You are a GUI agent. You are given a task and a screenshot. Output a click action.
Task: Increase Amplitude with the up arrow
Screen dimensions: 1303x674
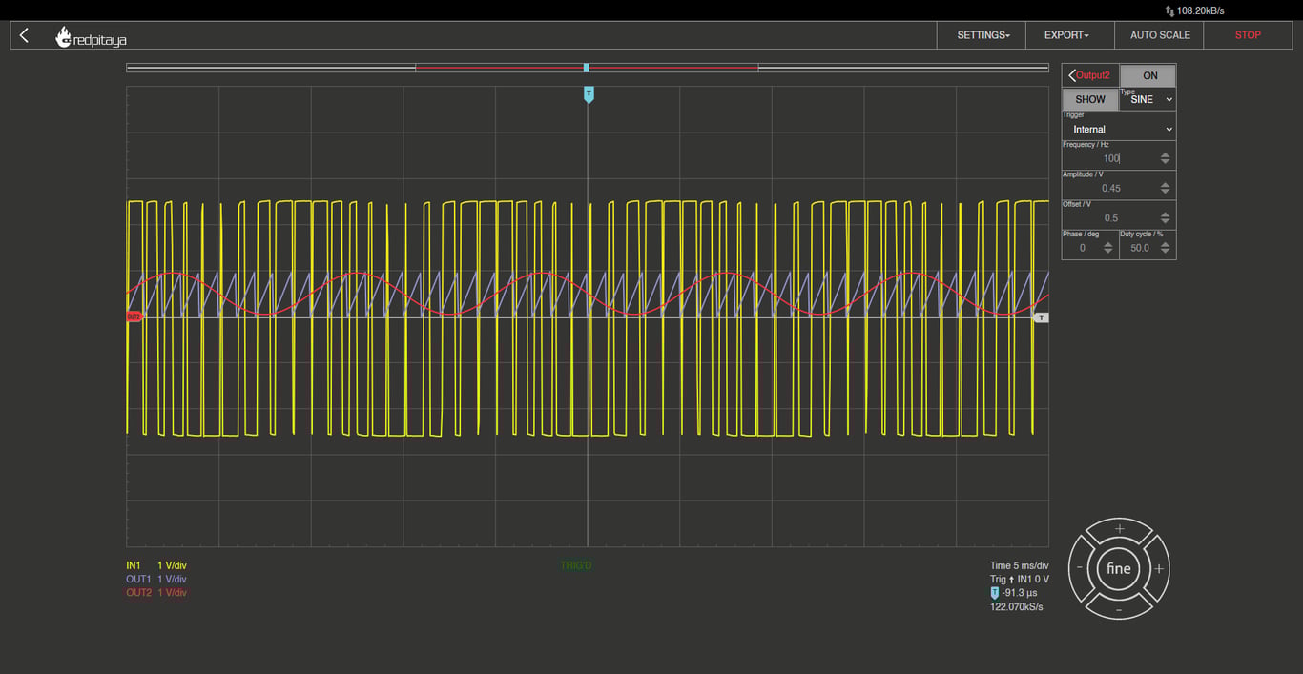click(x=1166, y=185)
